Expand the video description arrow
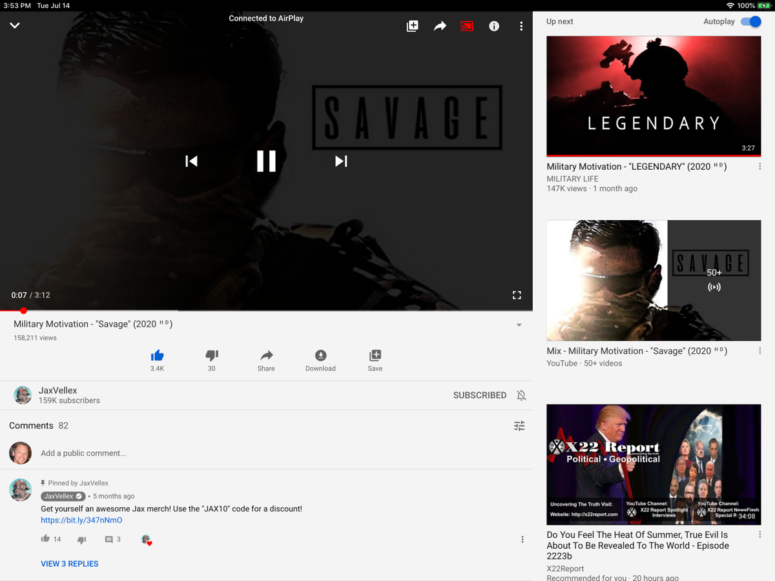 tap(519, 325)
